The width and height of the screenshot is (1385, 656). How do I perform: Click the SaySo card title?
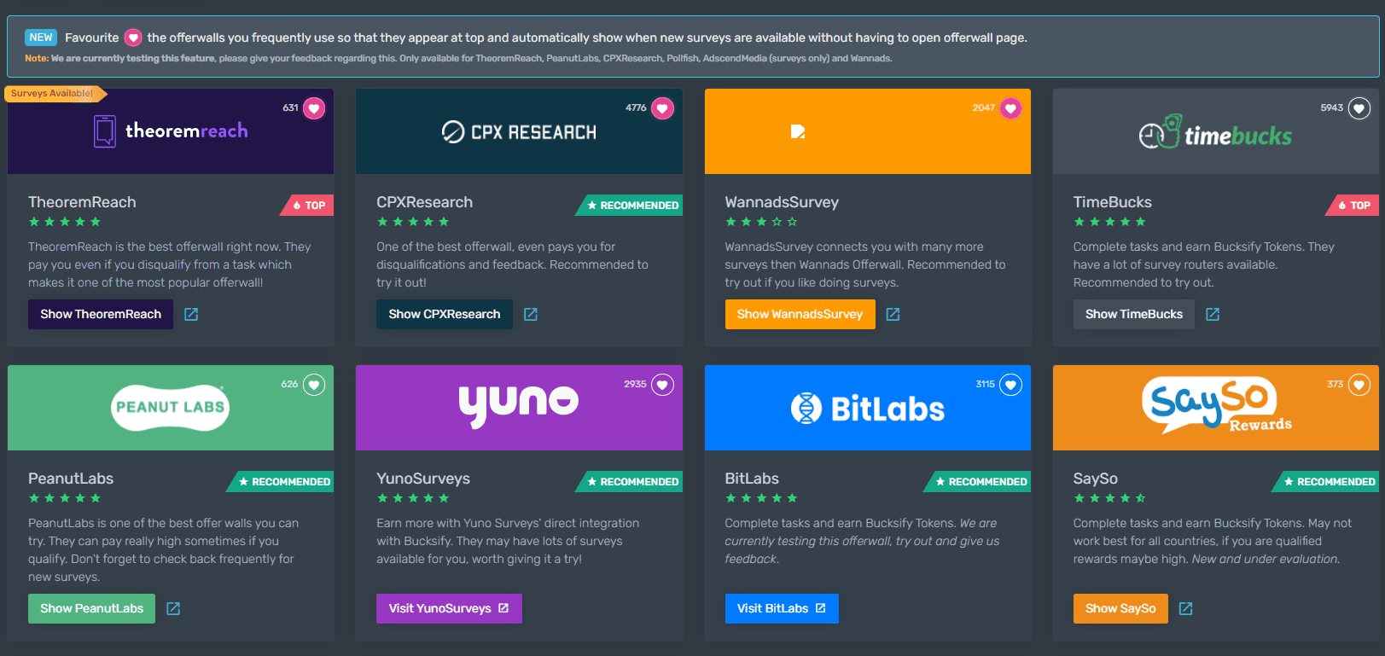pyautogui.click(x=1095, y=479)
